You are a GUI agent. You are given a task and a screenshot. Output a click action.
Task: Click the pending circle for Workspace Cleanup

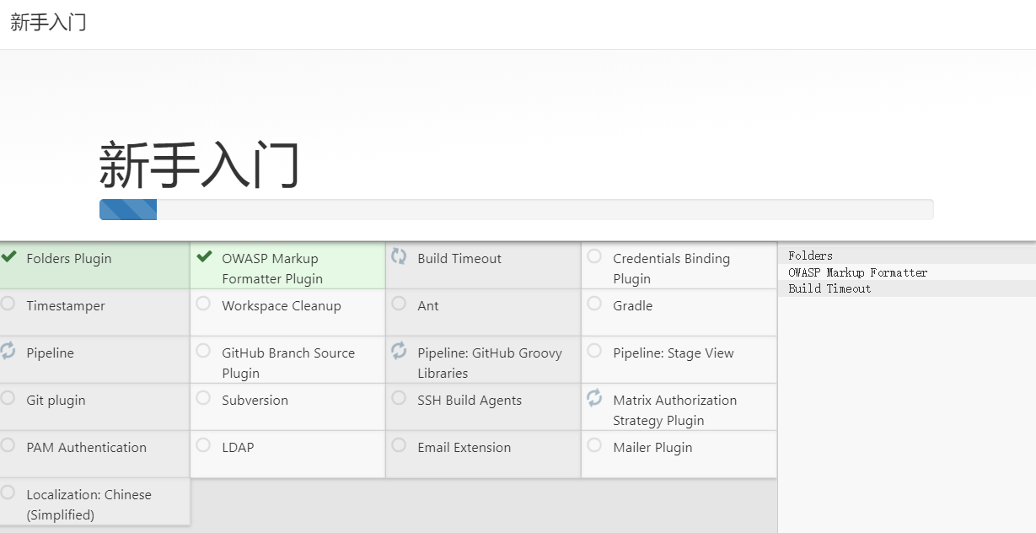pos(203,303)
